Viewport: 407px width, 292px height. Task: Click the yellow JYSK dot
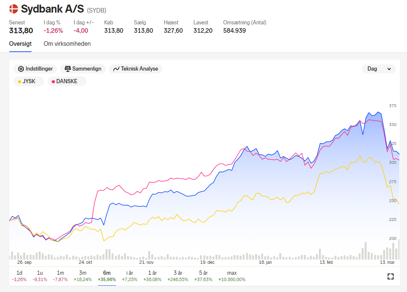pos(19,82)
